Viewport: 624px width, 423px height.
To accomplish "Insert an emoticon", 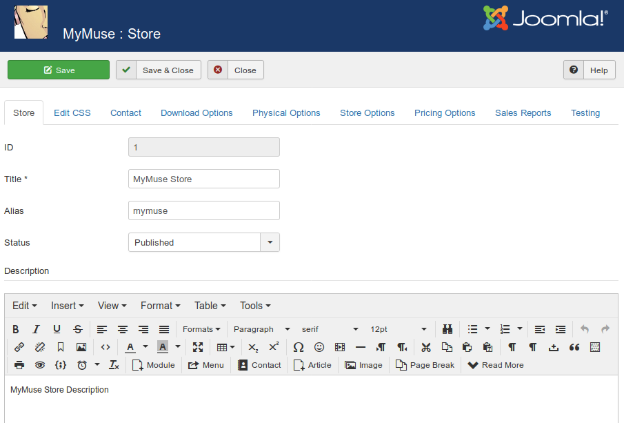I will [319, 347].
